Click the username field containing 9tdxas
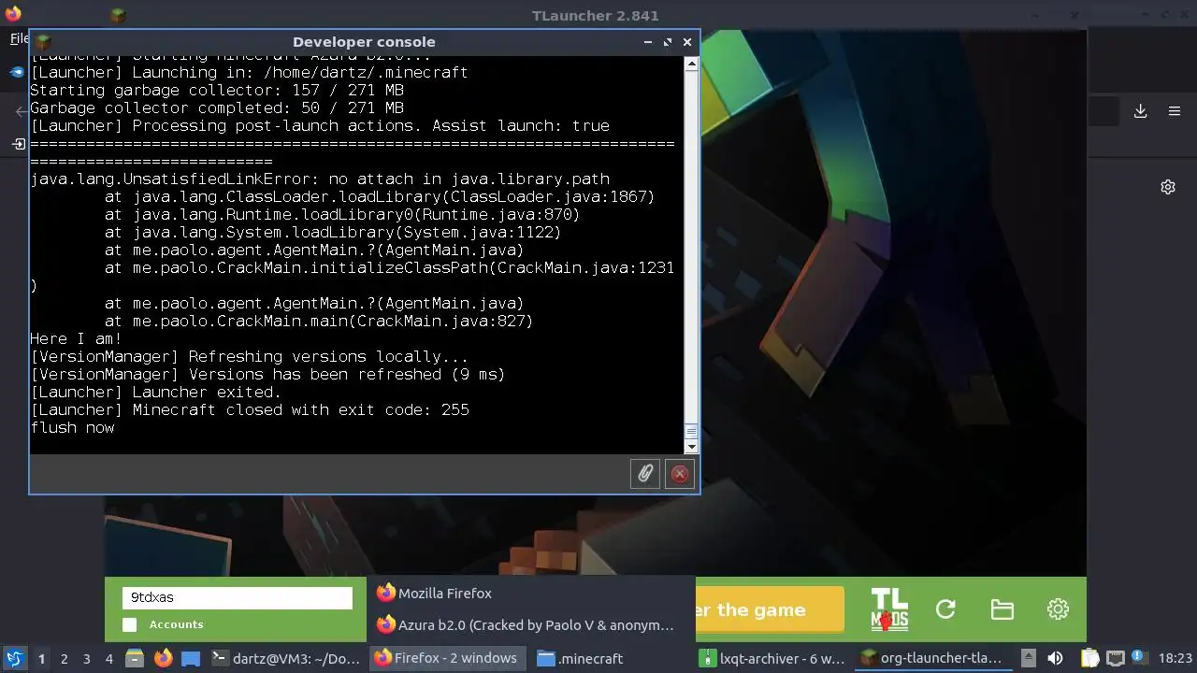The image size is (1197, 673). click(x=238, y=597)
